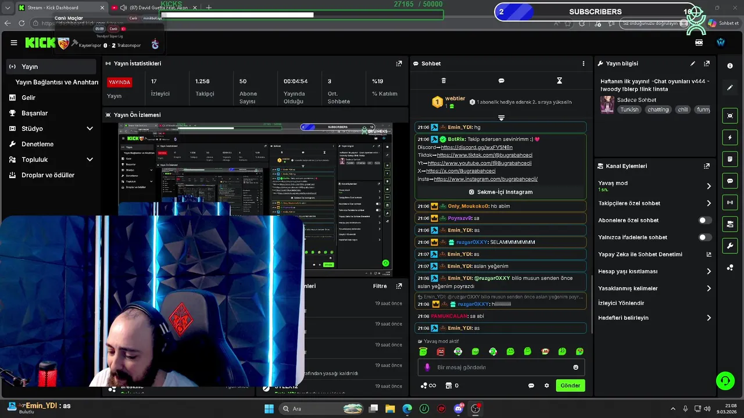Open the Discord invite link in chat
The width and height of the screenshot is (744, 418).
coord(477,147)
